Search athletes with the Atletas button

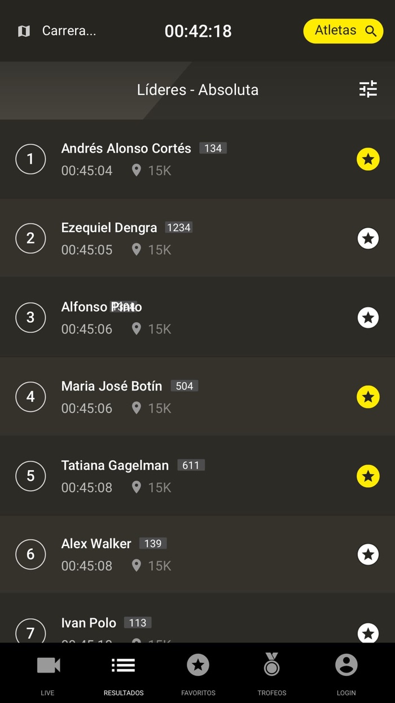tap(343, 31)
